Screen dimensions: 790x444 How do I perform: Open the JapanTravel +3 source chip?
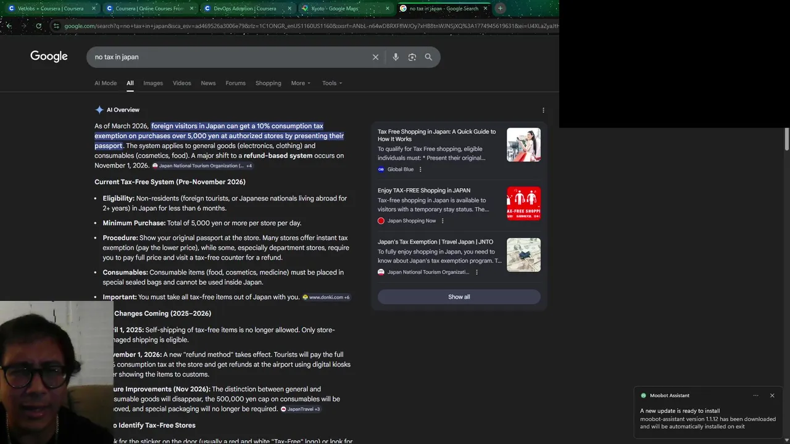[x=301, y=409]
